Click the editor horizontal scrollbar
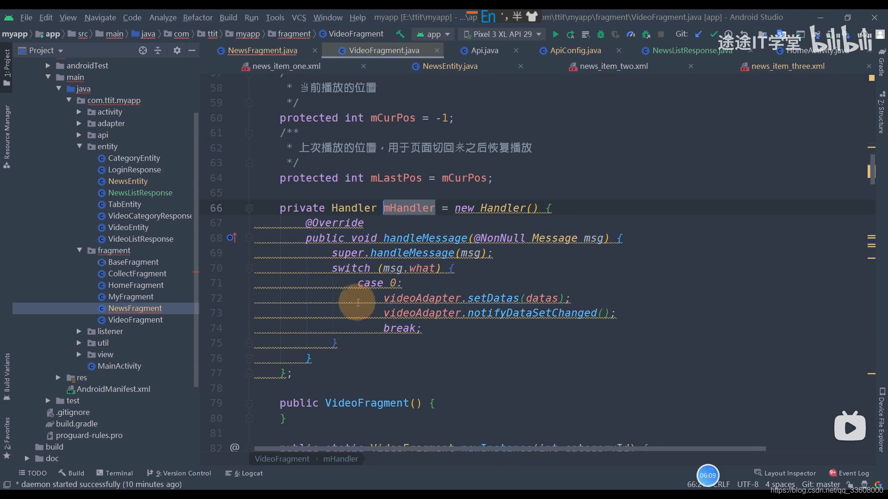This screenshot has height=499, width=888. click(510, 449)
